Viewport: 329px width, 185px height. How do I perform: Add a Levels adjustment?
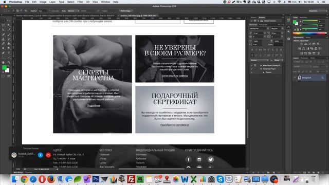point(306,44)
